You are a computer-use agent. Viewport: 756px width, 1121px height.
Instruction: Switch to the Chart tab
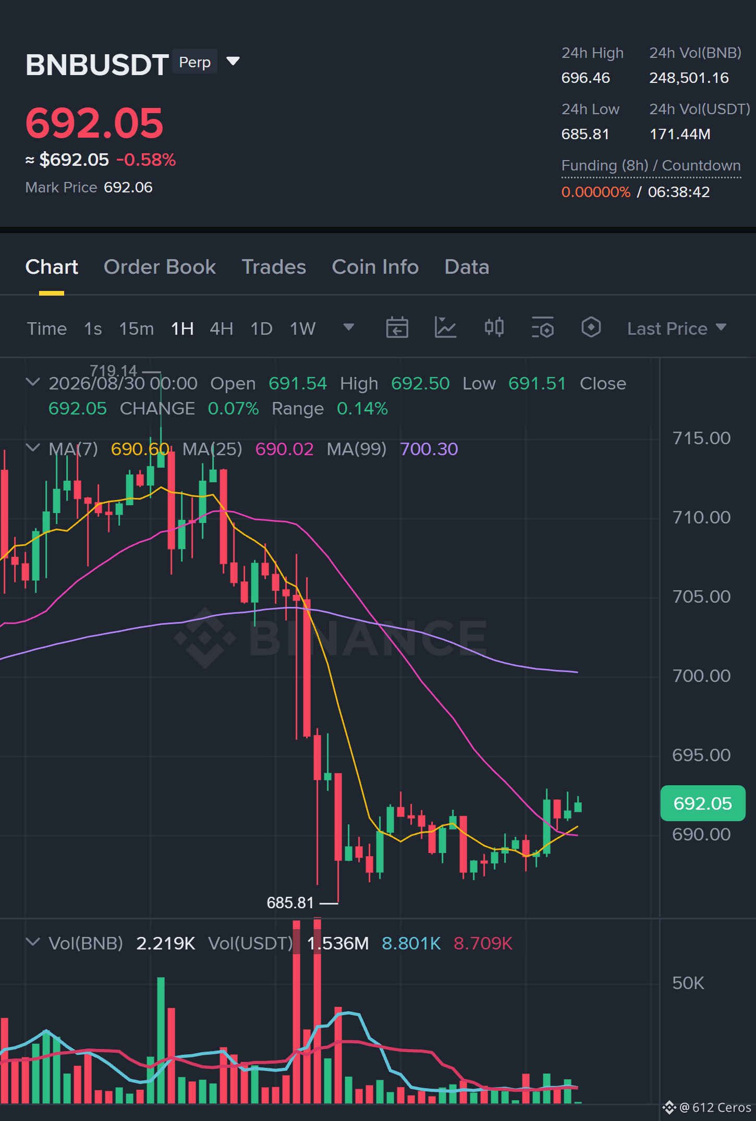pos(52,267)
